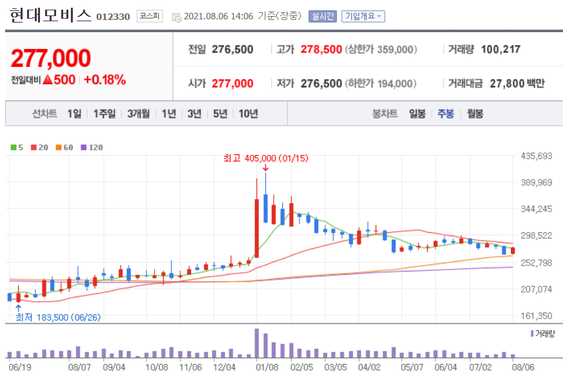Click the 최고 405,000 (01/15) chart label
563x377 pixels.
click(x=265, y=158)
